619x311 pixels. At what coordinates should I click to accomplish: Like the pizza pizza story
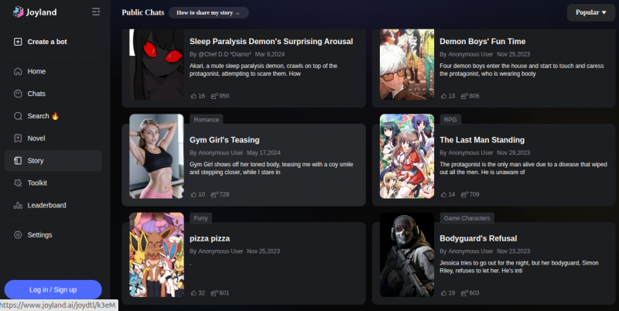193,293
